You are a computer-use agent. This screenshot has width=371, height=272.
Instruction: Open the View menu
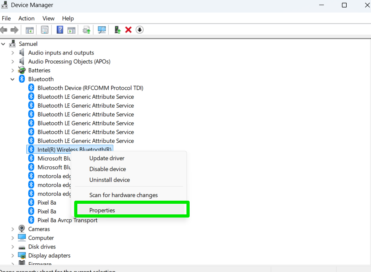point(49,18)
